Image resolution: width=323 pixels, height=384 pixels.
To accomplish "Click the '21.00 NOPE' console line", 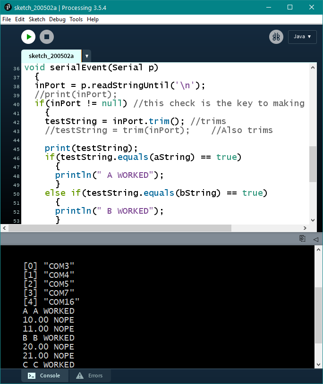I will click(48, 356).
